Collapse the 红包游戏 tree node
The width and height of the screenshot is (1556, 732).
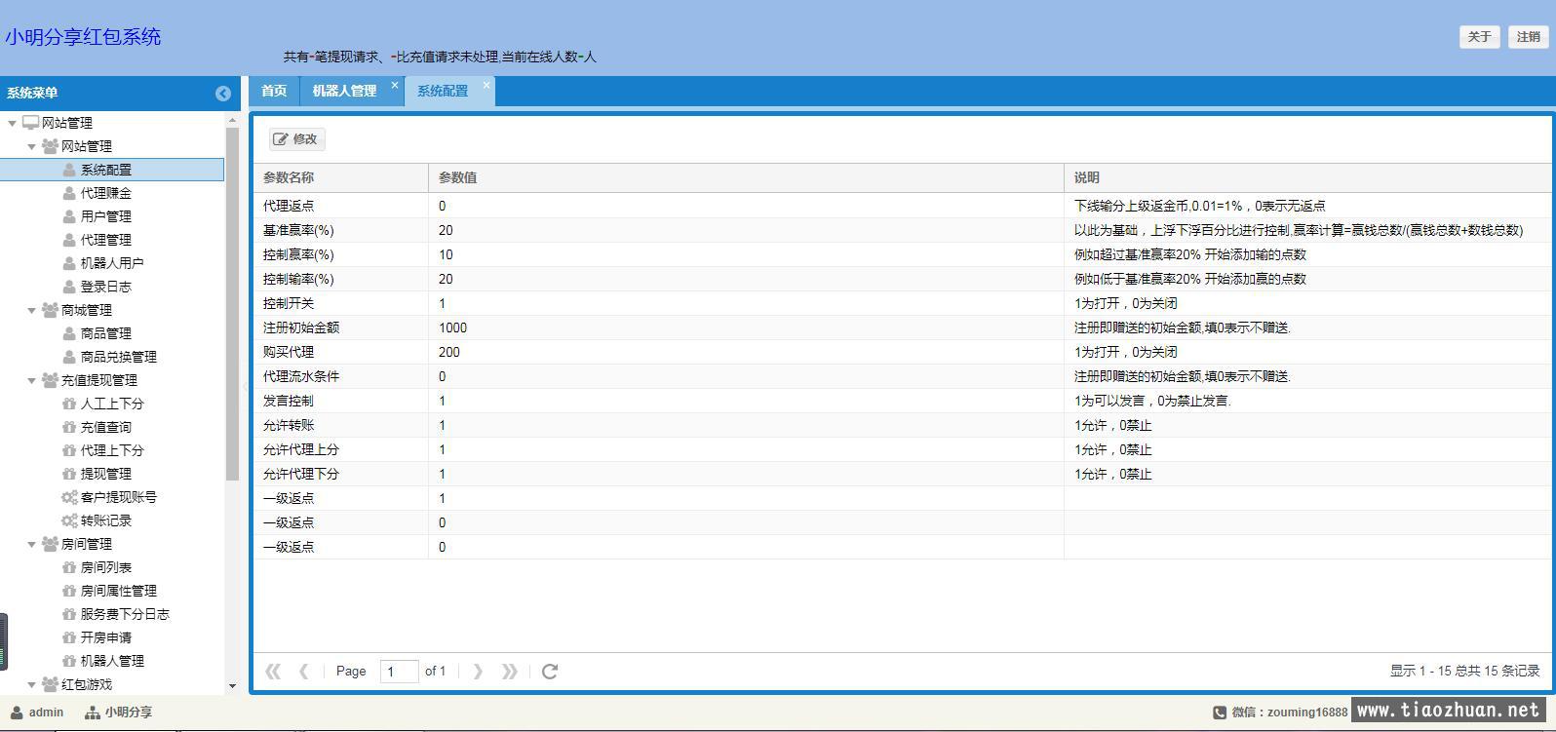click(x=31, y=684)
